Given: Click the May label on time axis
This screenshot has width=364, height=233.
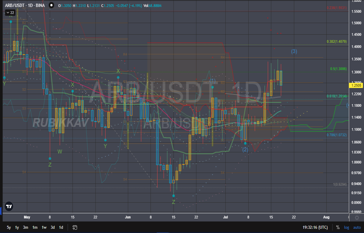Looking at the screenshot, I should [x=27, y=217].
